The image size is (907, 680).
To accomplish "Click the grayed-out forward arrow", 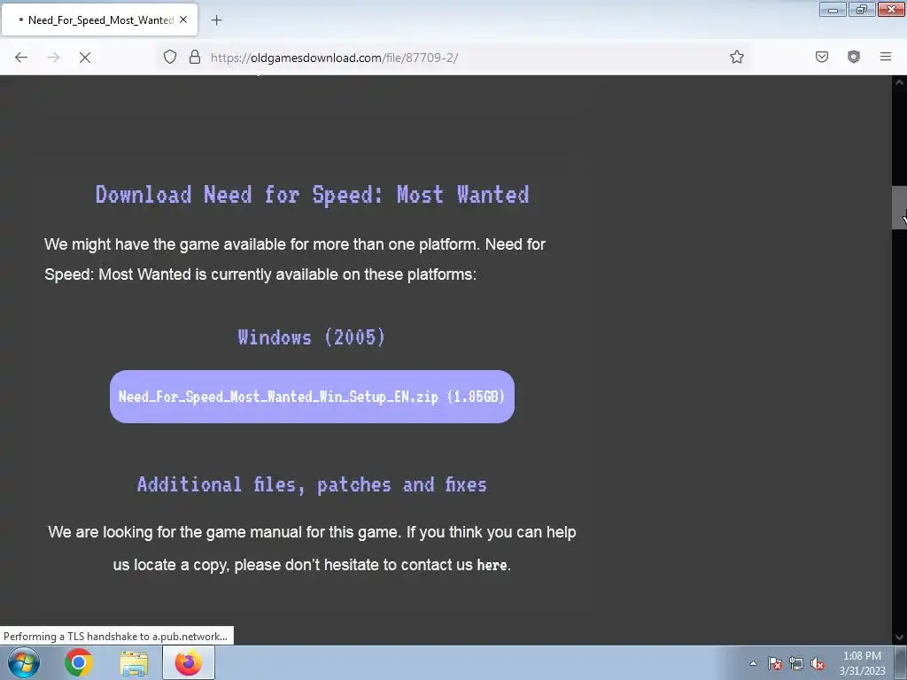I will [x=53, y=58].
